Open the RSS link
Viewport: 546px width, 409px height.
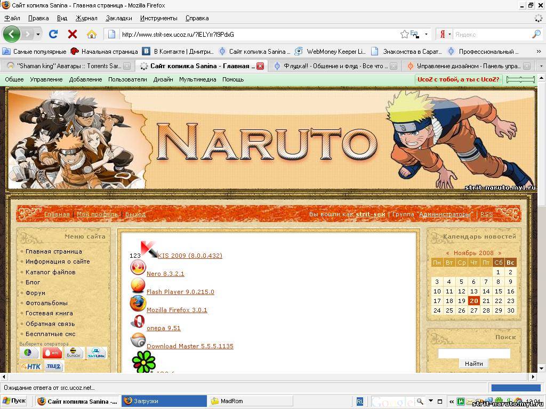click(486, 214)
